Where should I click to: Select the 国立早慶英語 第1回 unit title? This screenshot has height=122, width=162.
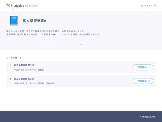(x=24, y=65)
